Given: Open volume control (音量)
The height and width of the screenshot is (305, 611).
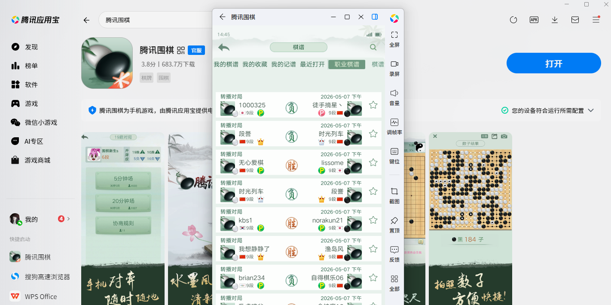Looking at the screenshot, I should (394, 97).
